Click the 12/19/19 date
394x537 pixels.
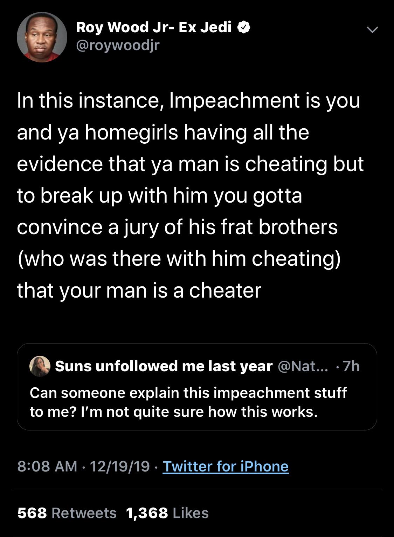click(120, 467)
